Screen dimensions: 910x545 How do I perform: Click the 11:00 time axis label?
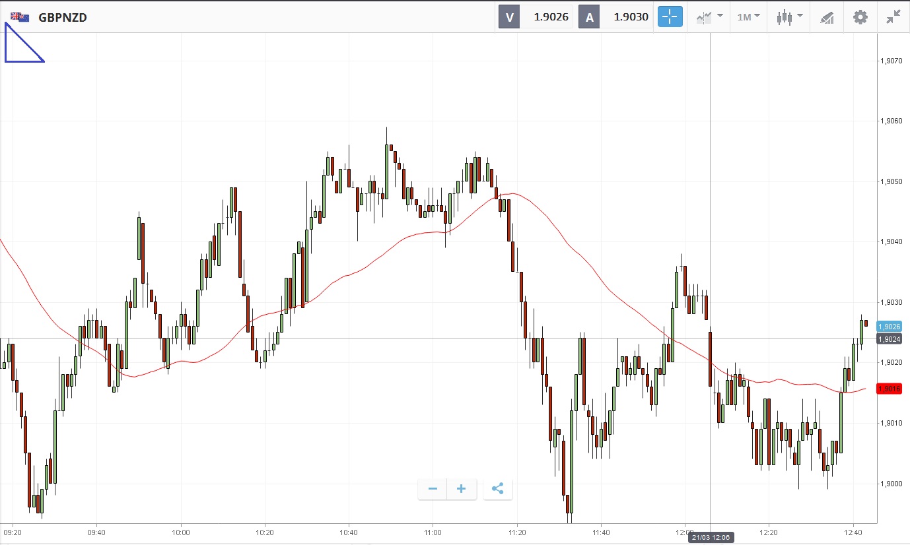click(433, 532)
